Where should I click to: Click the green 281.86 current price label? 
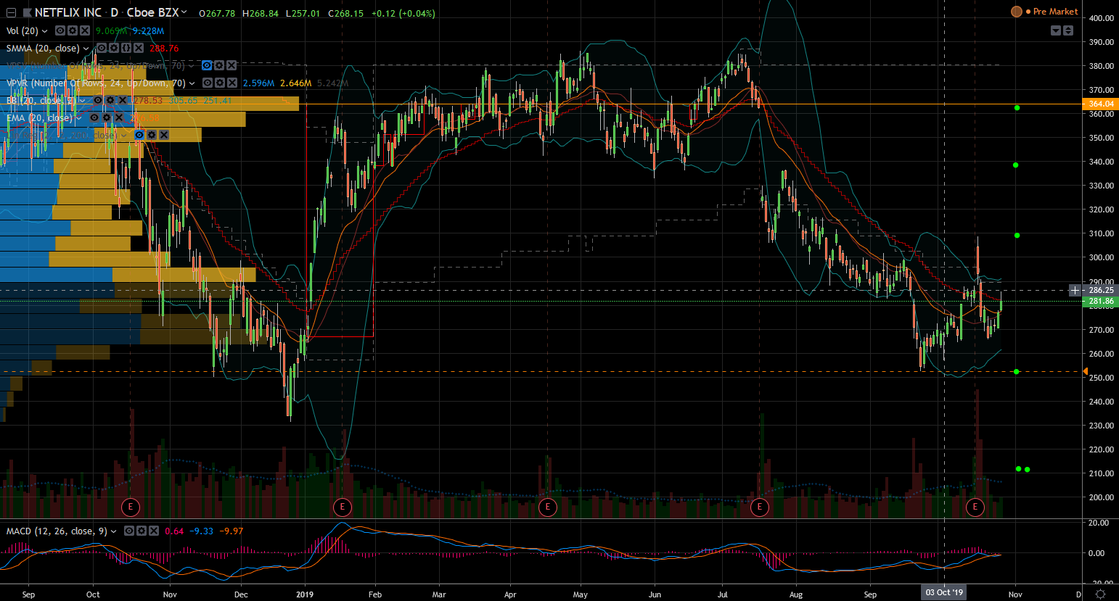click(x=1101, y=301)
